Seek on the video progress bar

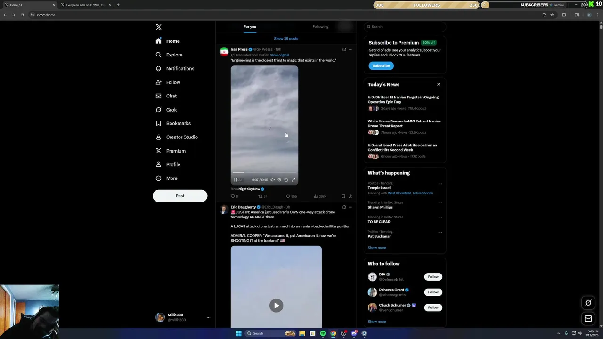[x=264, y=173]
